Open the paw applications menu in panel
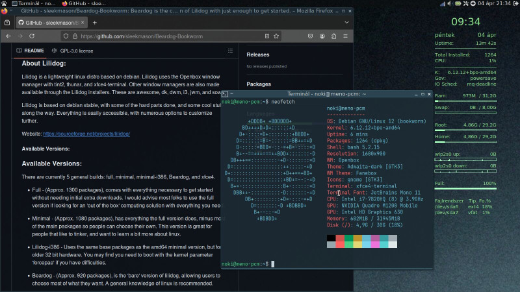Viewport: 520px width, 292px height. point(4,3)
